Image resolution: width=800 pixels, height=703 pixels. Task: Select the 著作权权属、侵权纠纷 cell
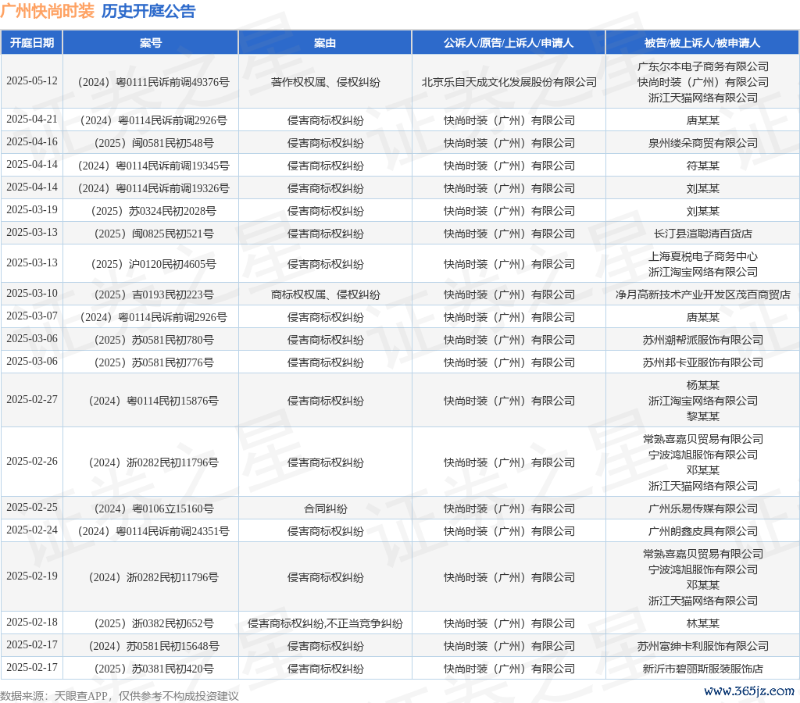(325, 82)
